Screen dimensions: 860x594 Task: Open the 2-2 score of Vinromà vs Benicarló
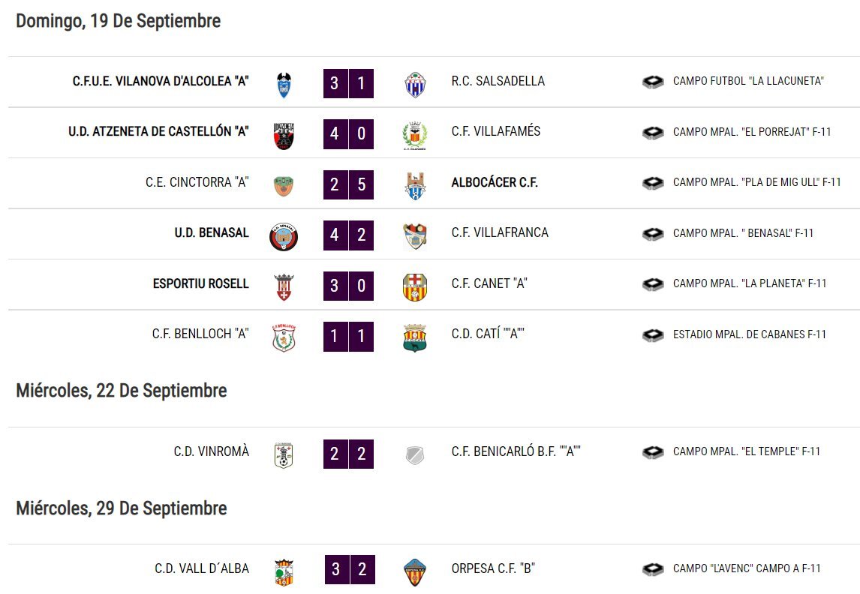348,454
